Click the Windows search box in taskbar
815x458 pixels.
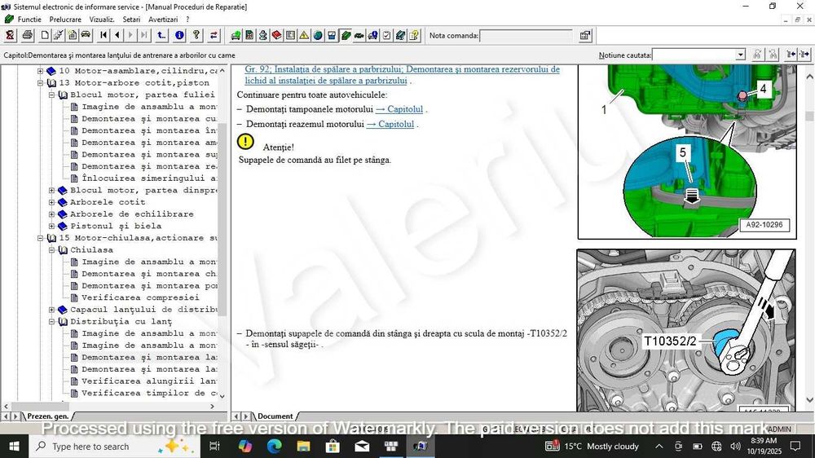pos(114,446)
